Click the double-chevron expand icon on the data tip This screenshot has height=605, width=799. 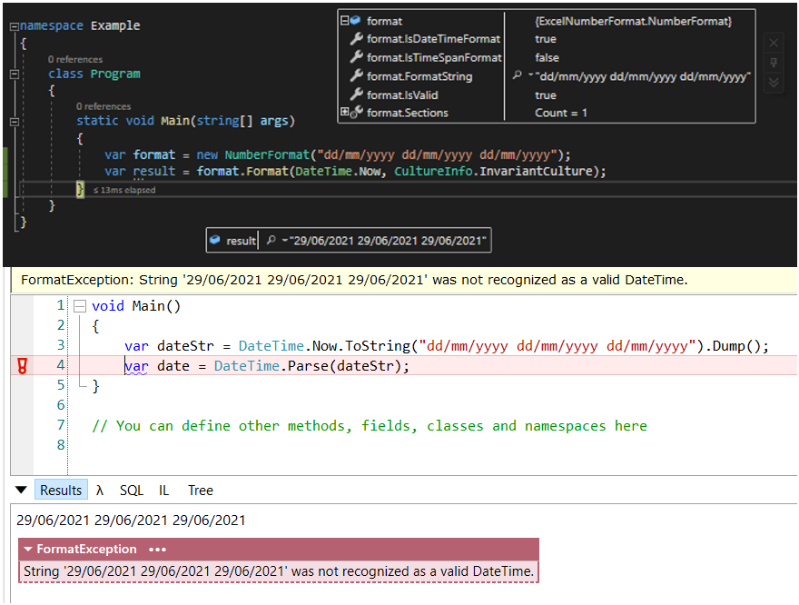pos(773,82)
